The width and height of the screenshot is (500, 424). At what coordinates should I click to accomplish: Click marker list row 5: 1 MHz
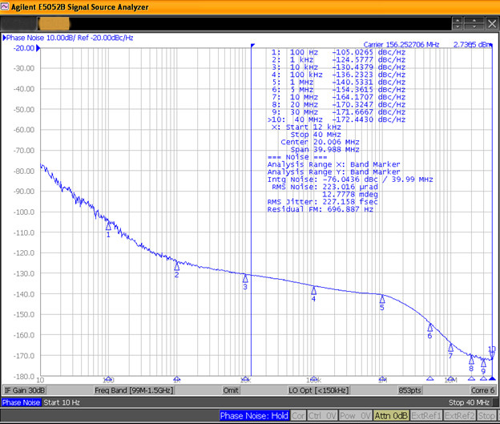tap(338, 82)
